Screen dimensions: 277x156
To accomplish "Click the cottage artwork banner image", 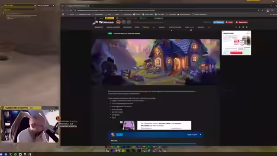I will (156, 62).
